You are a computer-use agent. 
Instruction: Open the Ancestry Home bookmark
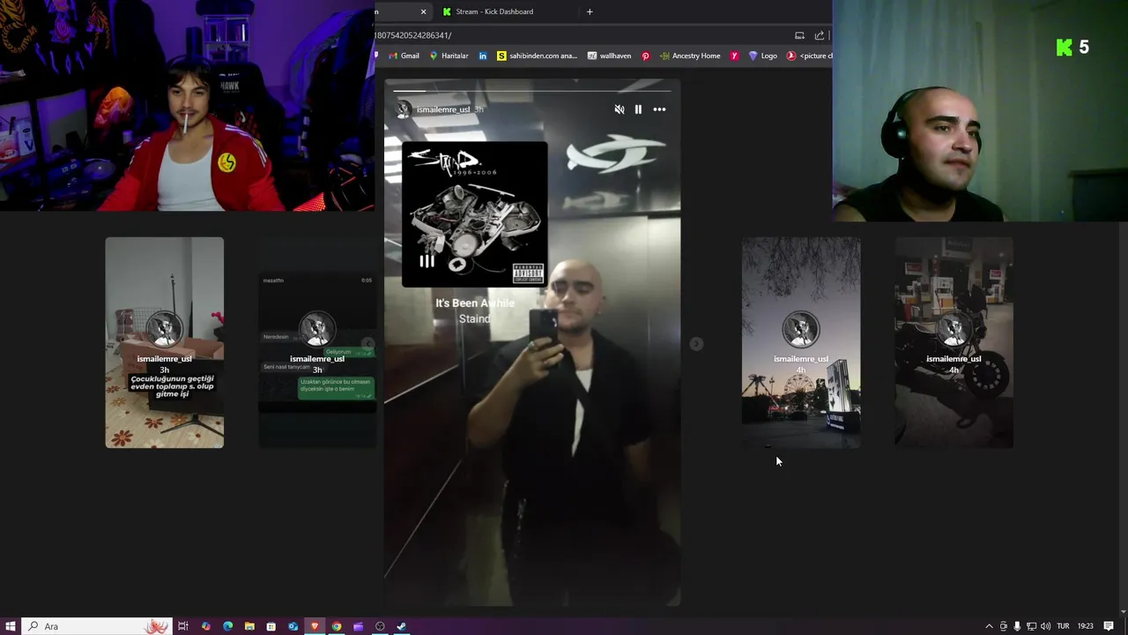tap(689, 56)
